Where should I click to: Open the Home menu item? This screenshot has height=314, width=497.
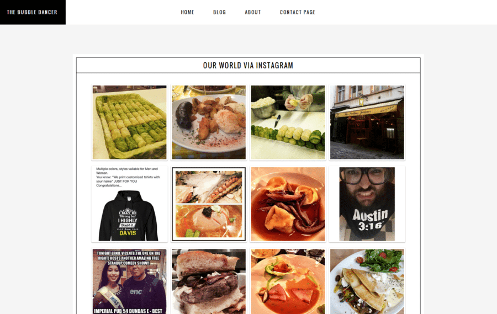click(187, 12)
